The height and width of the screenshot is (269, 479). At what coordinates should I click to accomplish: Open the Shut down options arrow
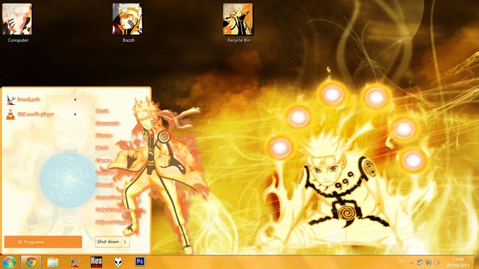pos(126,242)
